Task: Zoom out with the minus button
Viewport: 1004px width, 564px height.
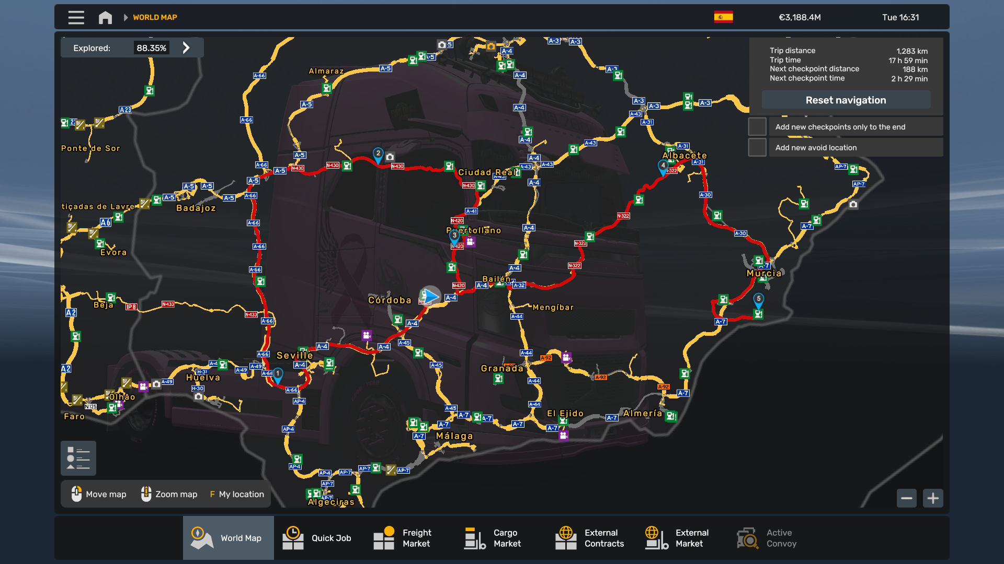Action: [x=906, y=498]
